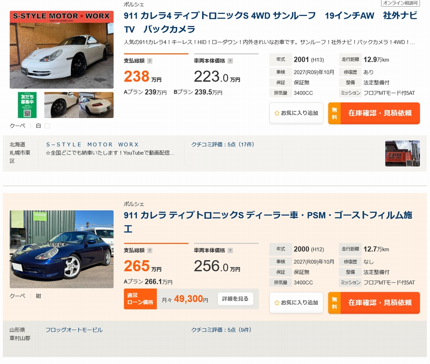Add navy 911 Carrera to favorites

point(296,302)
